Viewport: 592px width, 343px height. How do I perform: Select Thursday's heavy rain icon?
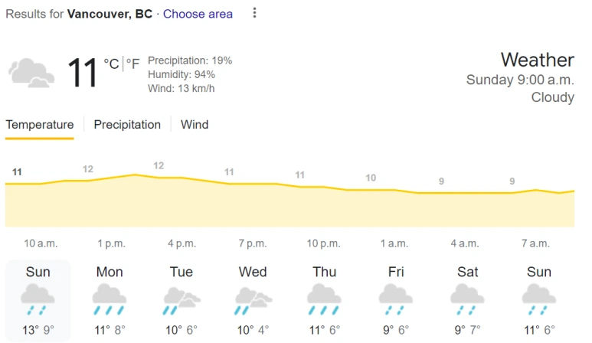click(x=324, y=299)
